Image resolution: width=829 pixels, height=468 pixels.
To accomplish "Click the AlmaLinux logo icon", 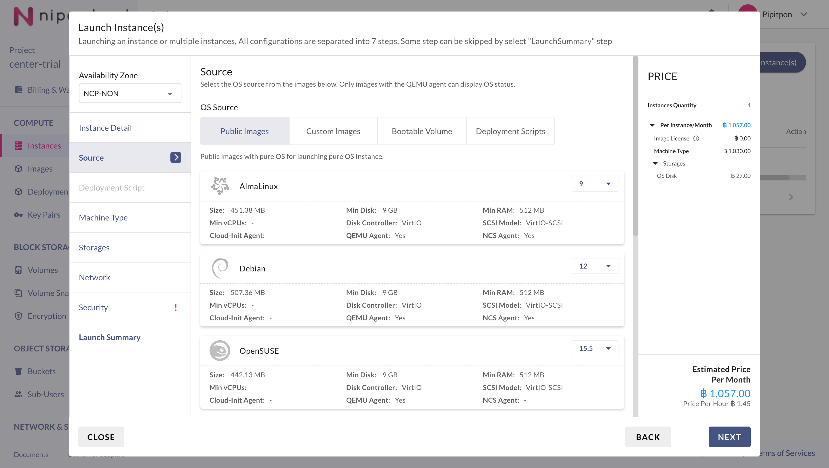I will coord(220,186).
